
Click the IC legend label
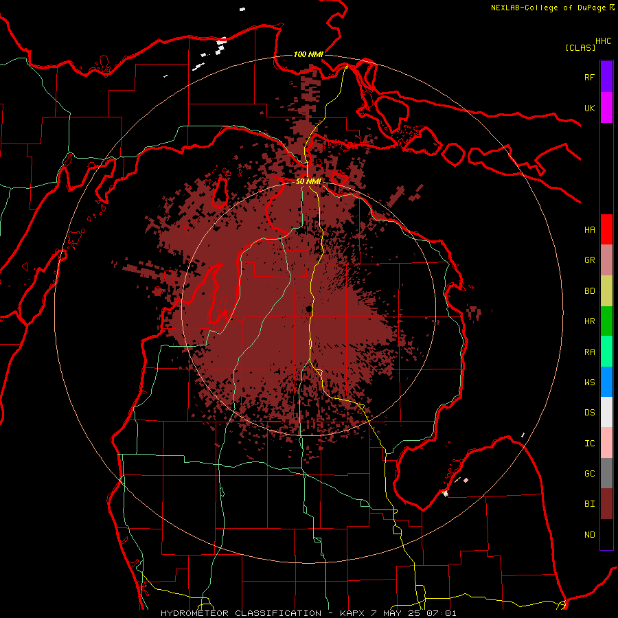coord(589,444)
